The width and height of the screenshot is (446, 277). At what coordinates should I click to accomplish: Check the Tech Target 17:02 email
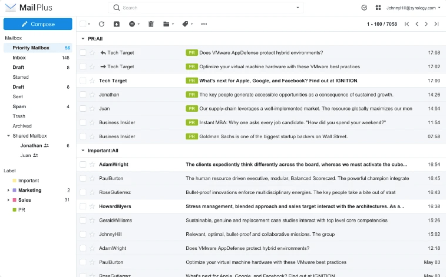(x=82, y=66)
